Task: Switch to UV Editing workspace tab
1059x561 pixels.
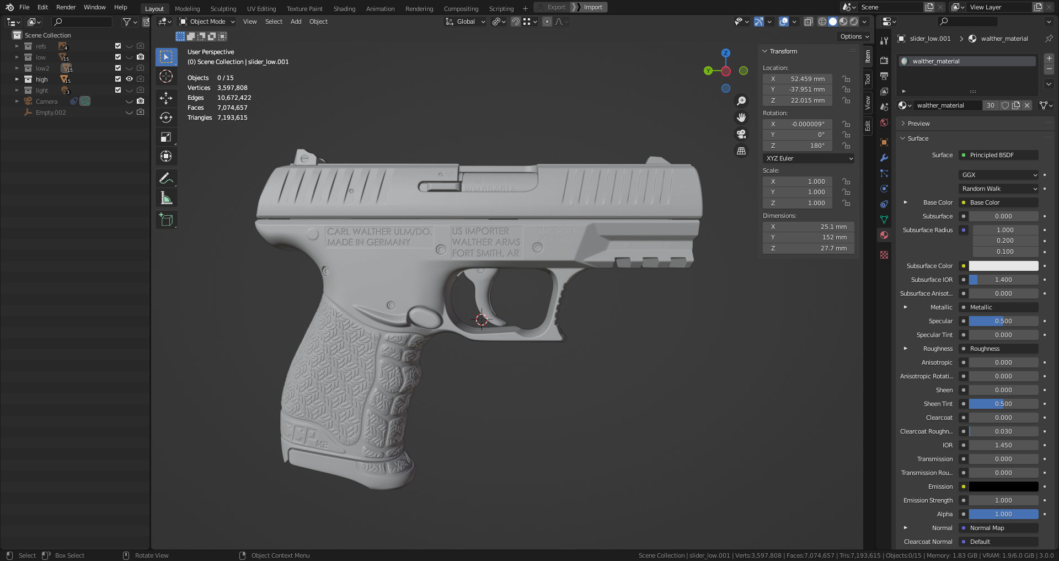Action: coord(261,8)
